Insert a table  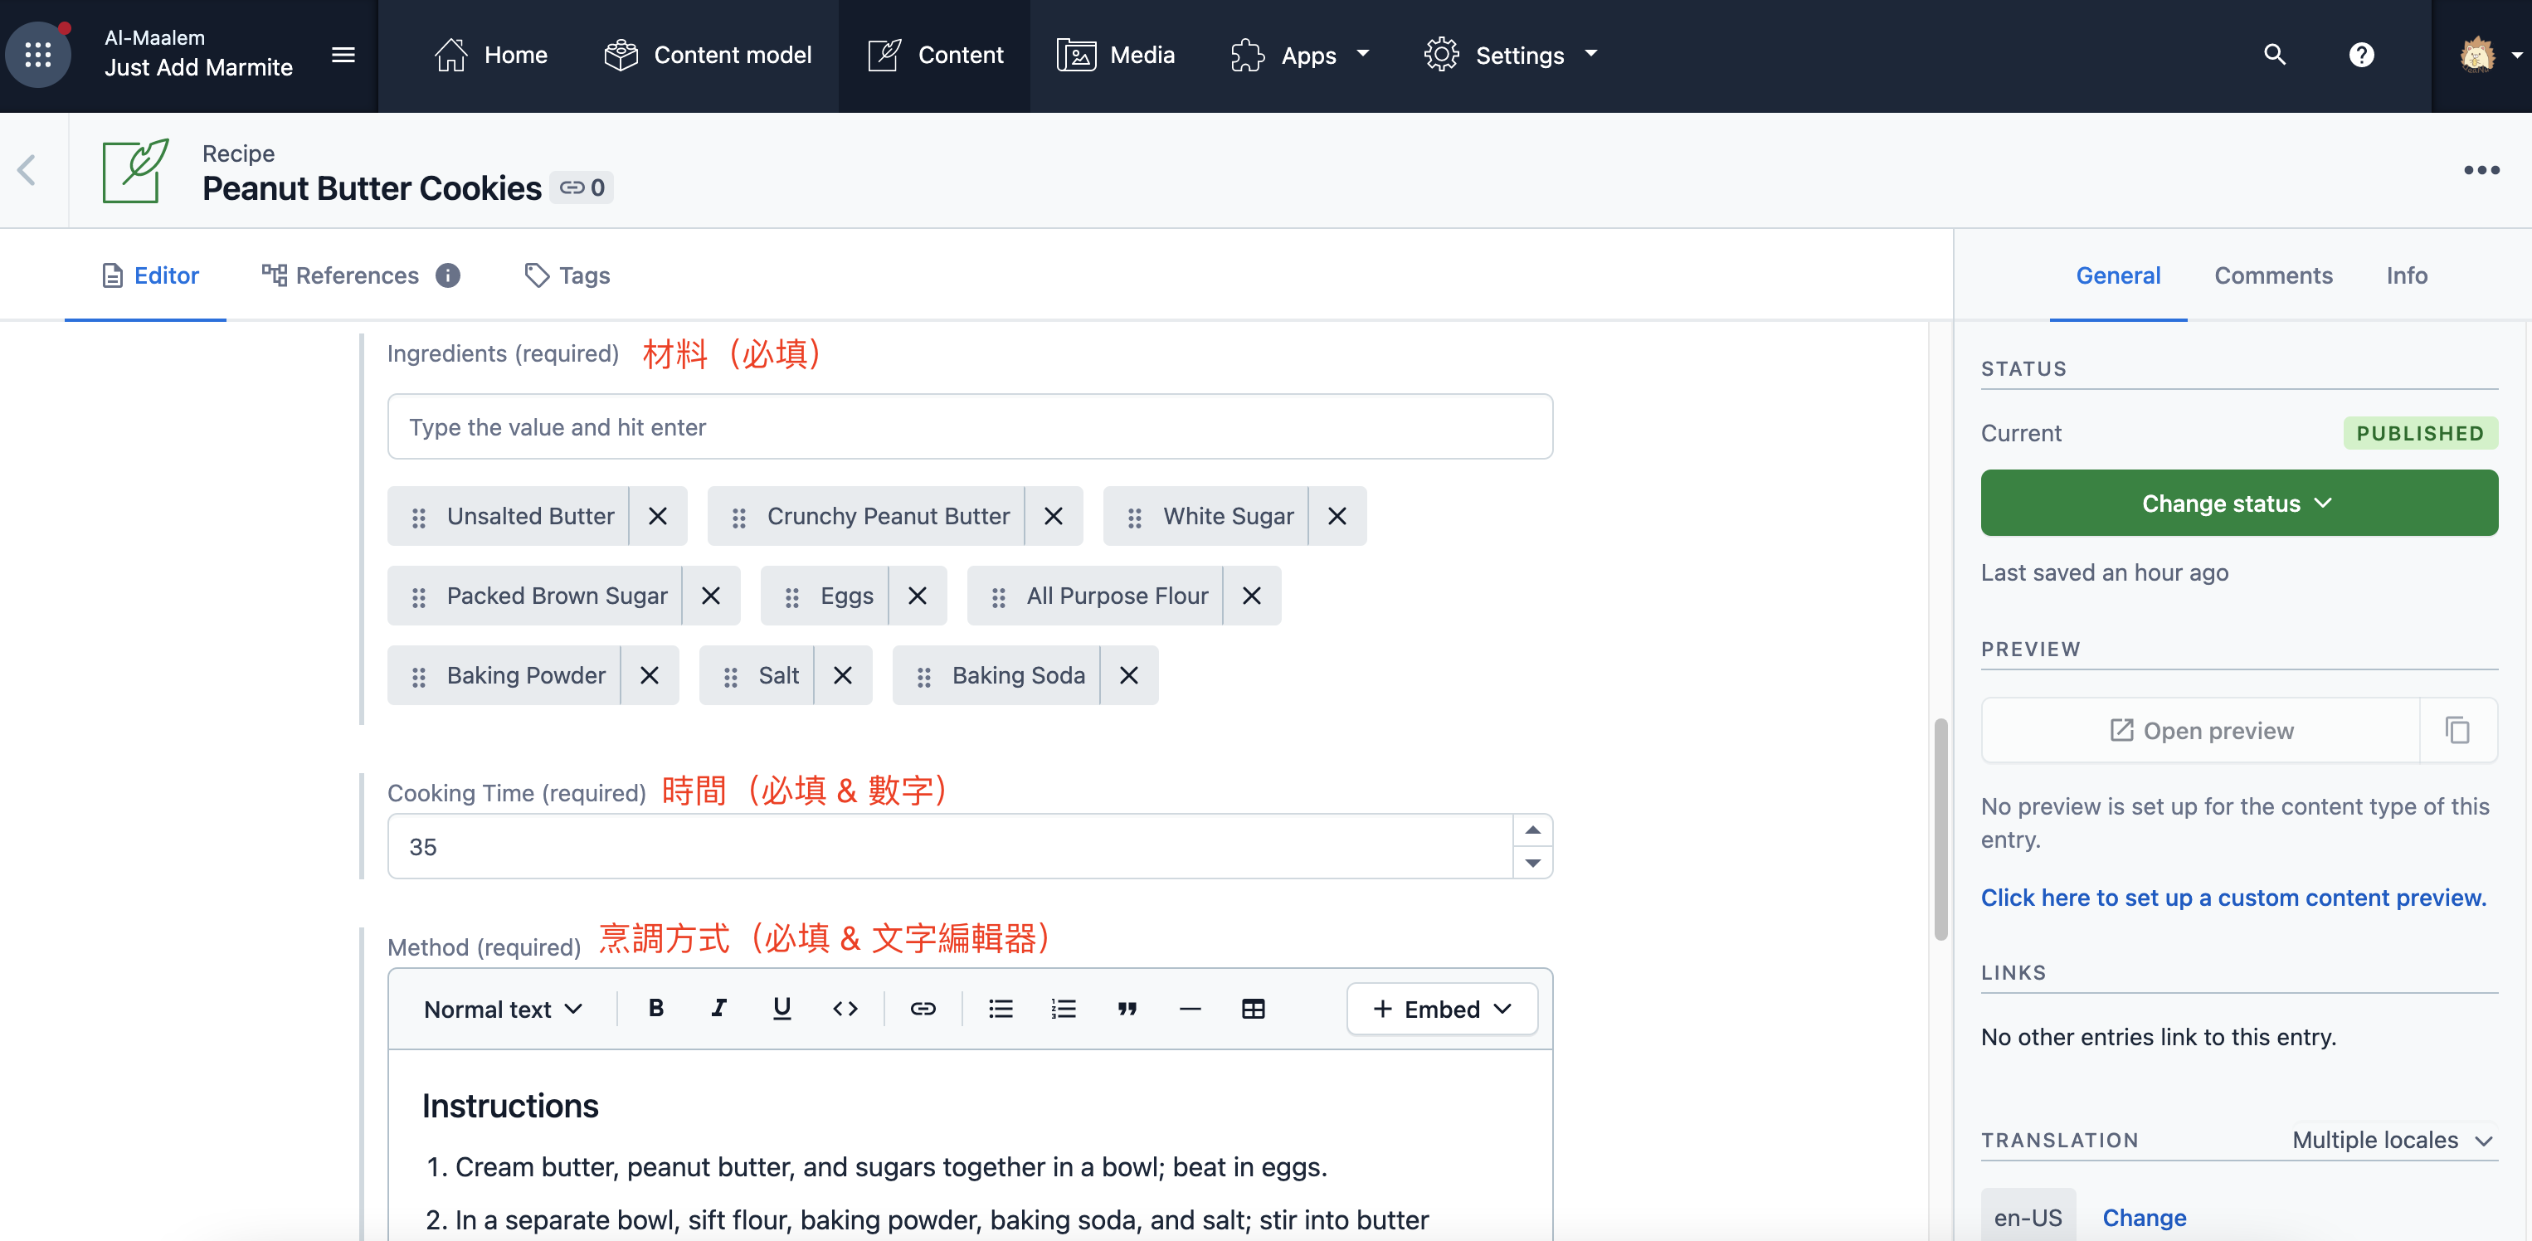1252,1008
